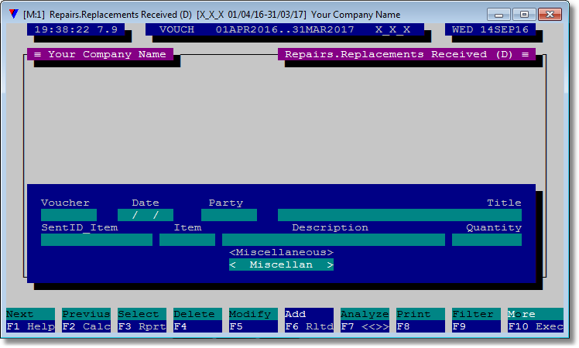Click the Voucher field label
The width and height of the screenshot is (579, 348).
point(65,203)
